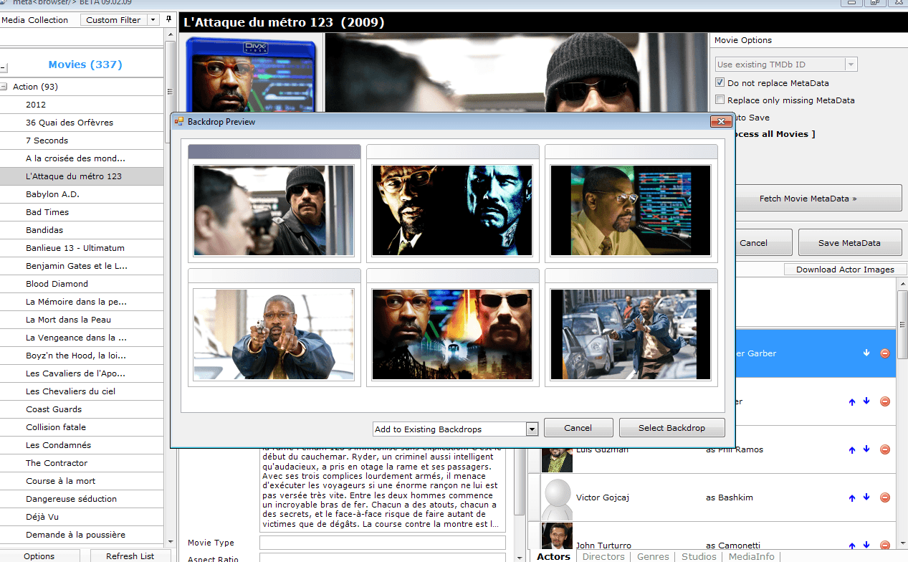Select The Contractor in movie list
Viewport: 908px width, 562px height.
82,463
